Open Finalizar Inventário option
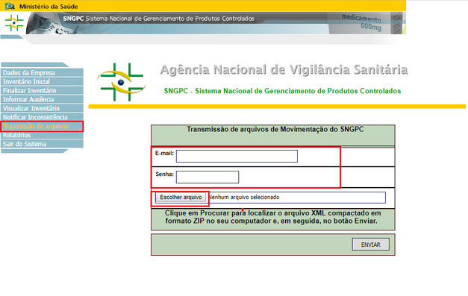This screenshot has width=468, height=296. pyautogui.click(x=42, y=91)
